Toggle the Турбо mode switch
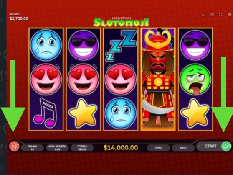This screenshot has height=175, width=233. [x=158, y=148]
